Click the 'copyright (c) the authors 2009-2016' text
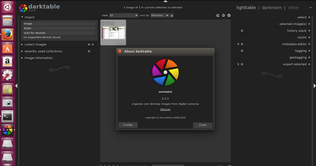Image resolution: width=316 pixels, height=166 pixels. tap(165, 118)
